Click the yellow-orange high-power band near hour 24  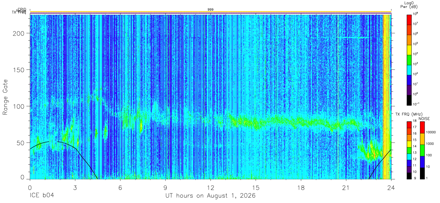coord(386,97)
